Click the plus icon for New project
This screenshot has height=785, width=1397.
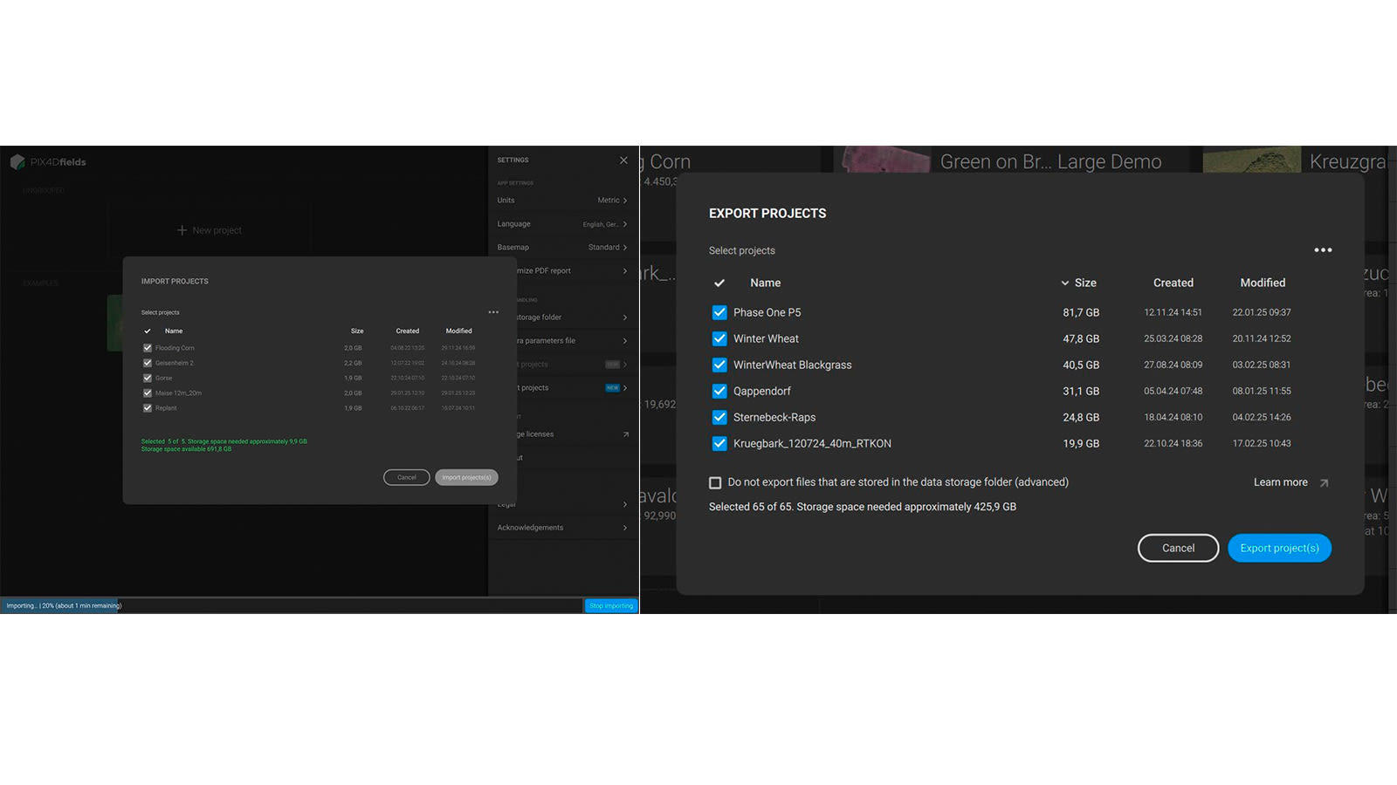click(x=182, y=230)
